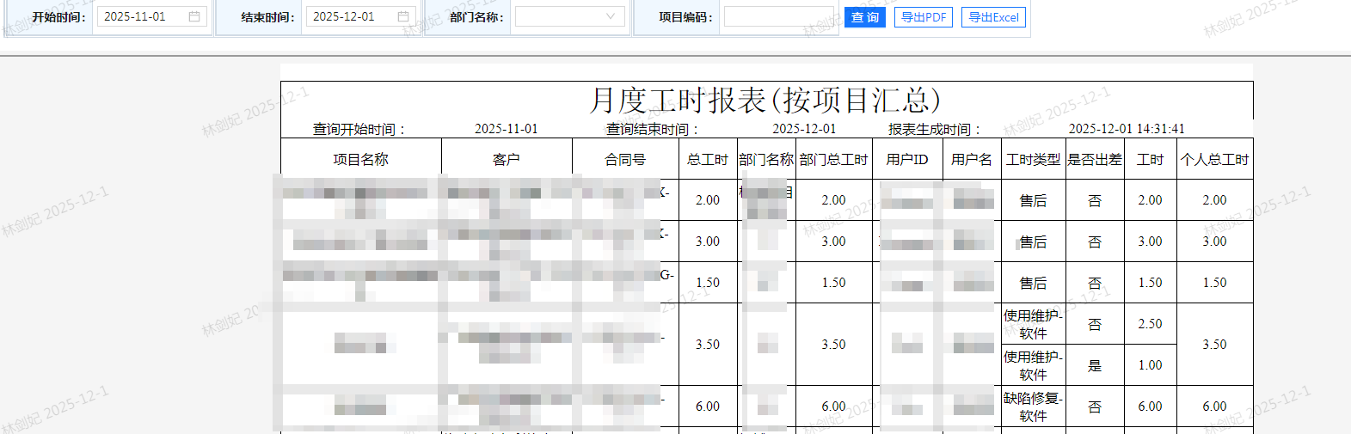The width and height of the screenshot is (1351, 434).
Task: Click the 工时 column header
Action: click(1150, 159)
